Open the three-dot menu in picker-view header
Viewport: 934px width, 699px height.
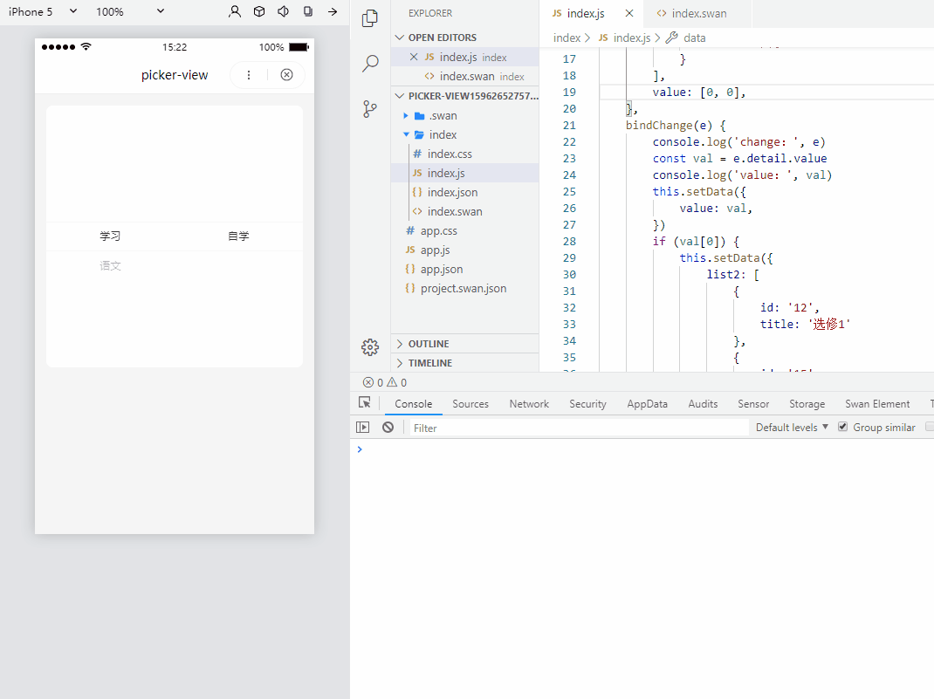click(249, 75)
